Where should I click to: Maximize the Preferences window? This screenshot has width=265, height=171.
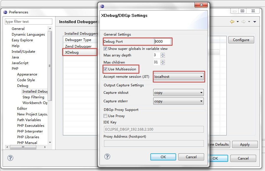(x=242, y=11)
